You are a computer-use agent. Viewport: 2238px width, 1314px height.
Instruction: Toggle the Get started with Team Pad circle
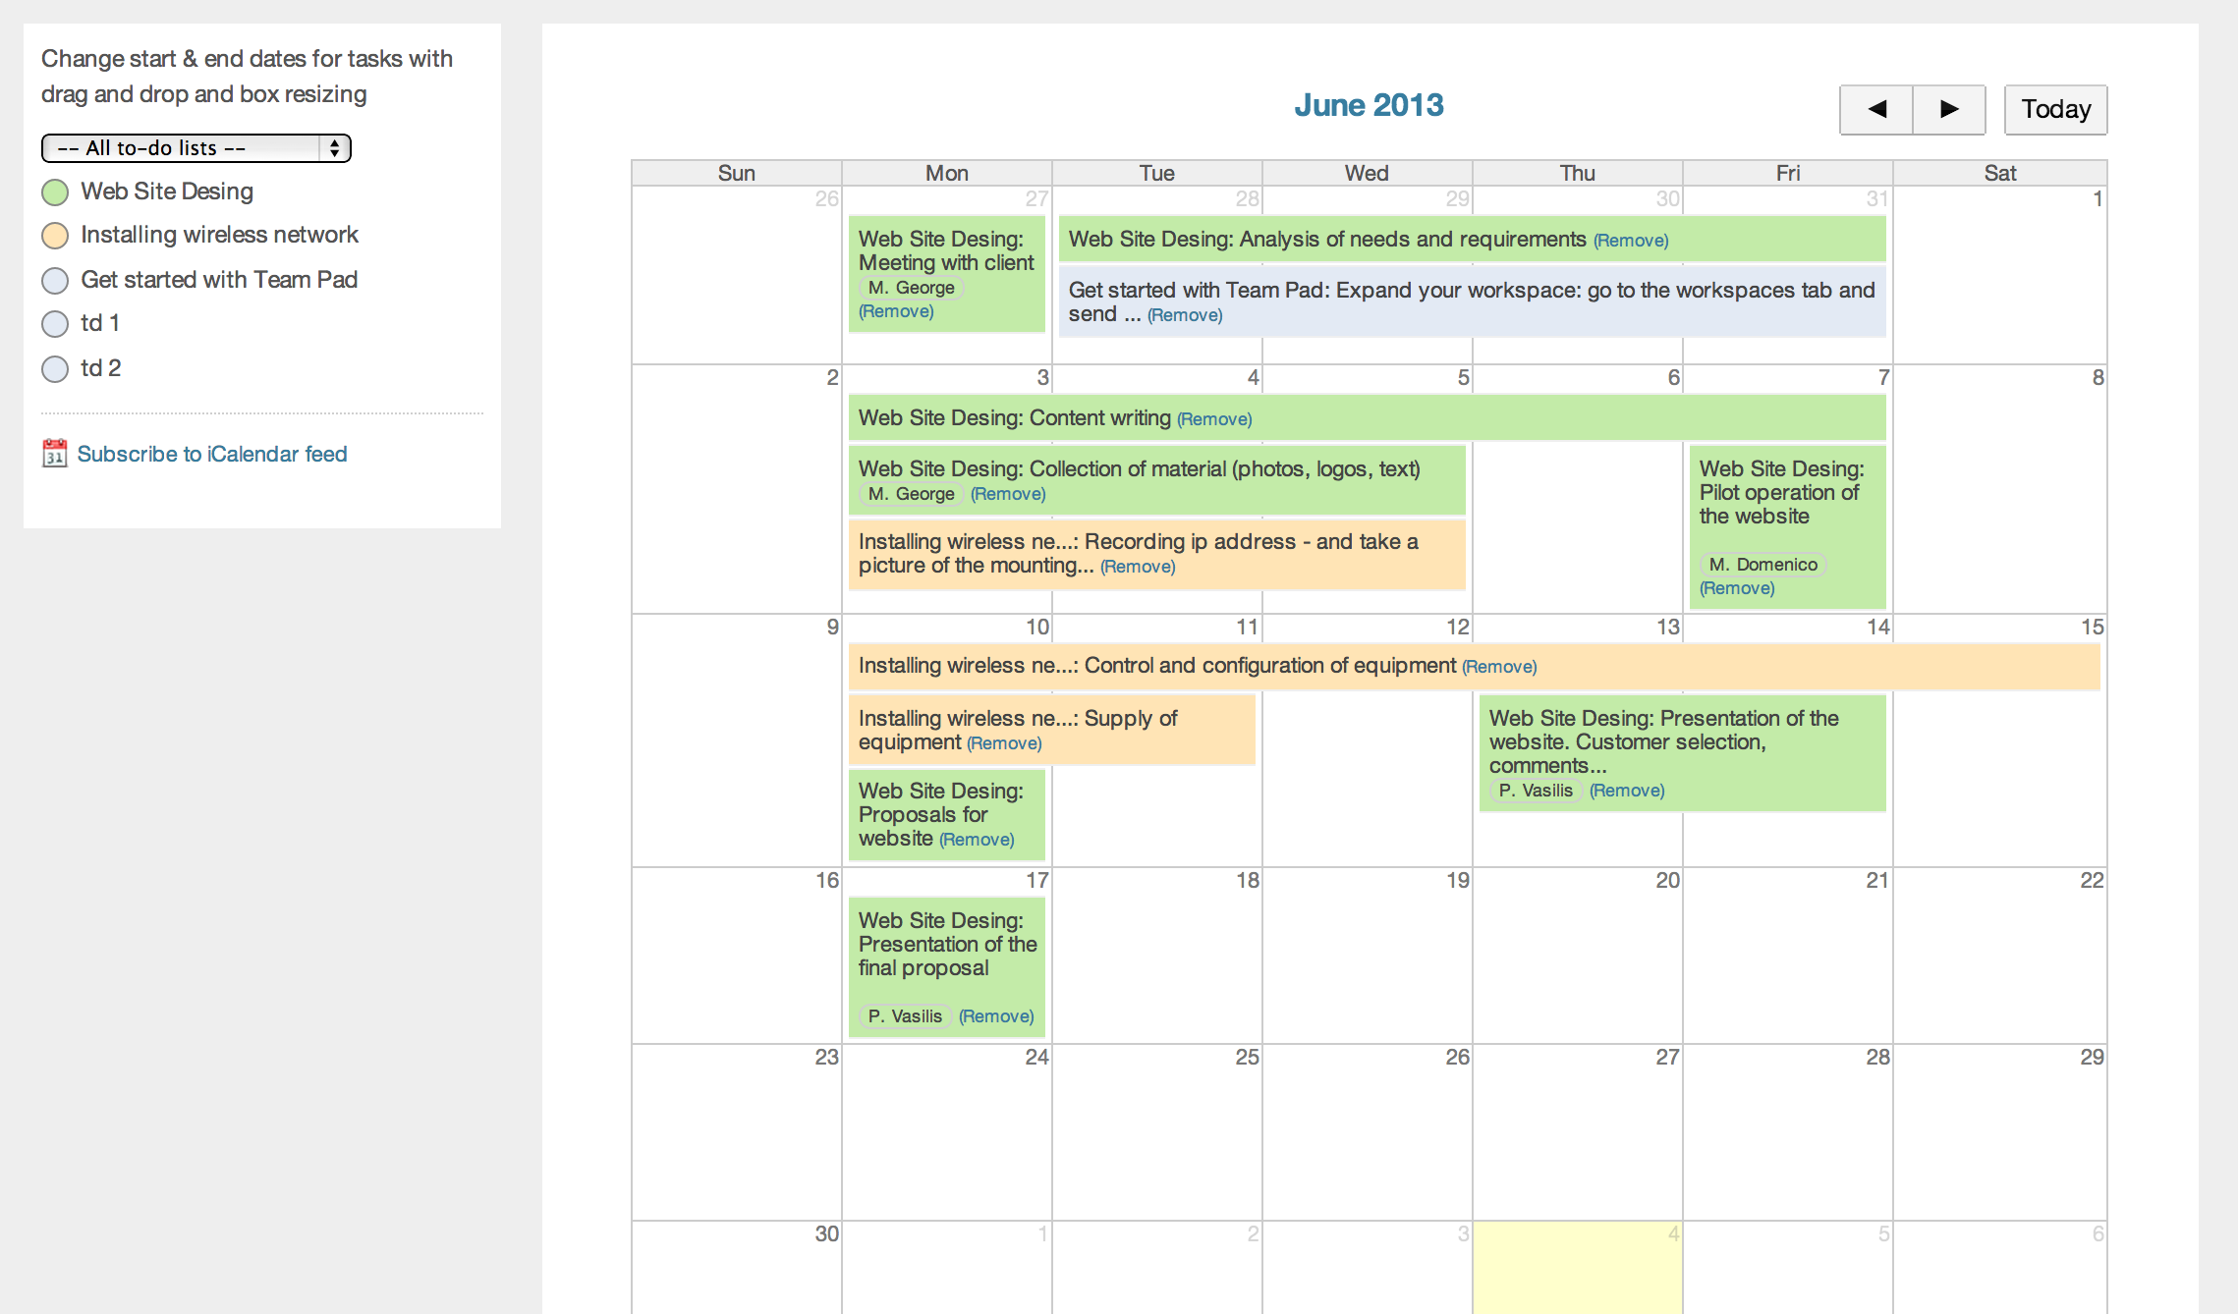(x=55, y=281)
